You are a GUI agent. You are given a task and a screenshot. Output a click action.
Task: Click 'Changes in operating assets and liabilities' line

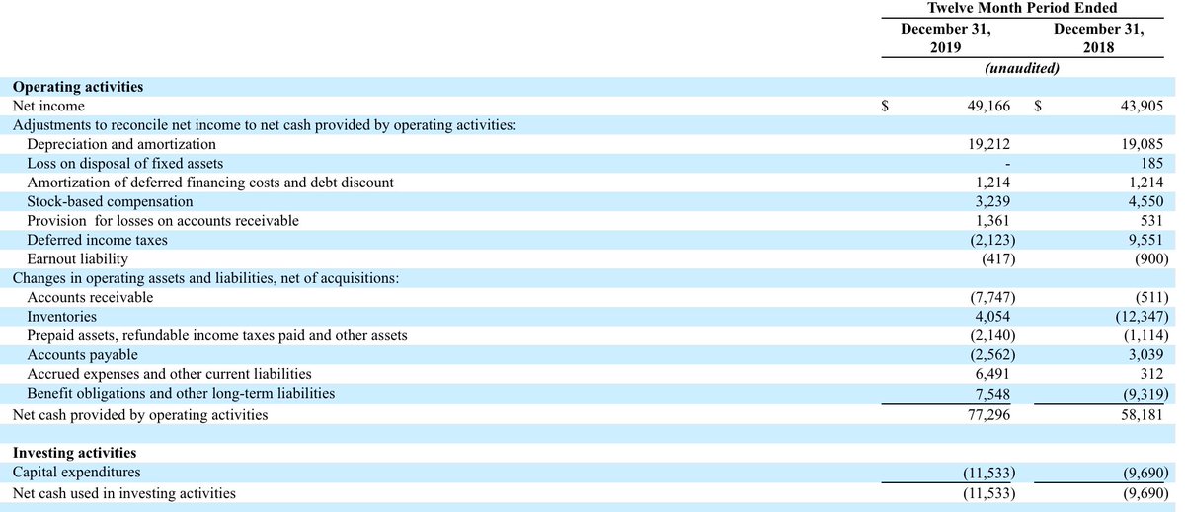coord(205,278)
